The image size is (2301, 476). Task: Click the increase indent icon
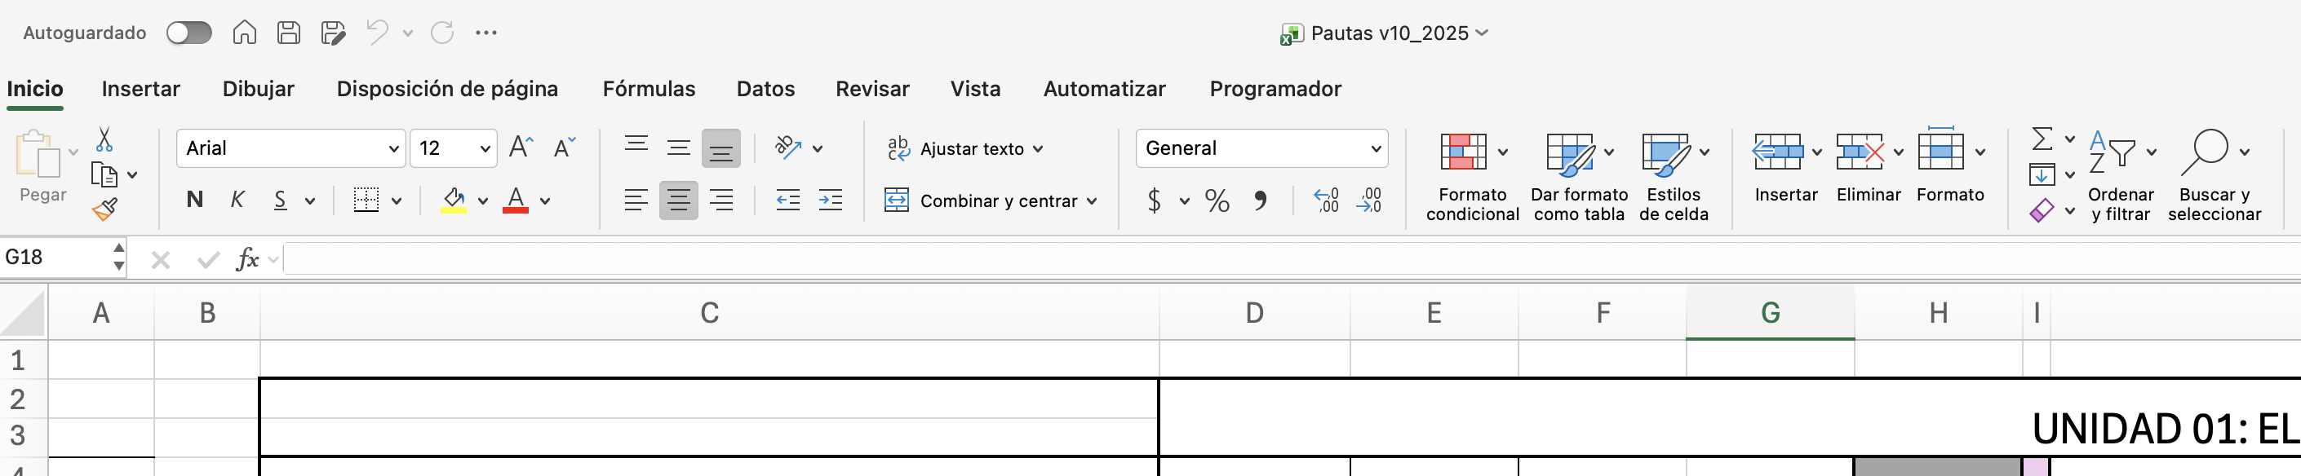pyautogui.click(x=831, y=201)
